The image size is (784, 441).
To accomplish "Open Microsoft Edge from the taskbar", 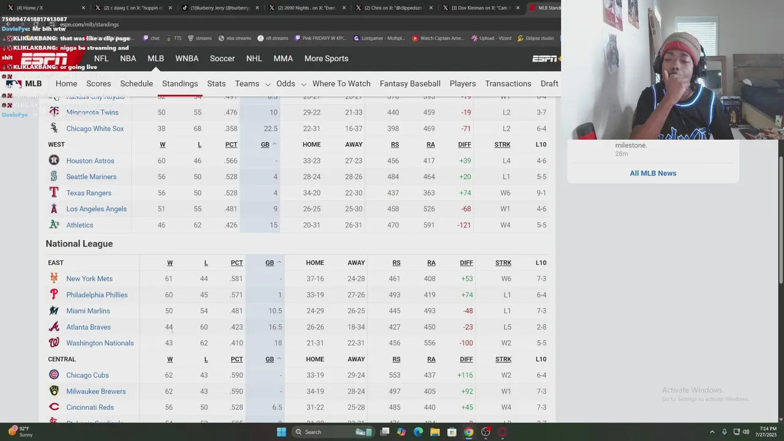I will point(418,432).
